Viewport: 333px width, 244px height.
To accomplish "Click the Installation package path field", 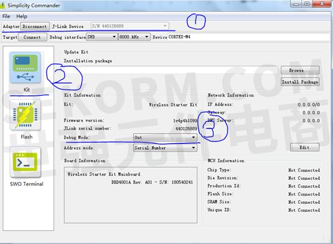I will point(171,70).
